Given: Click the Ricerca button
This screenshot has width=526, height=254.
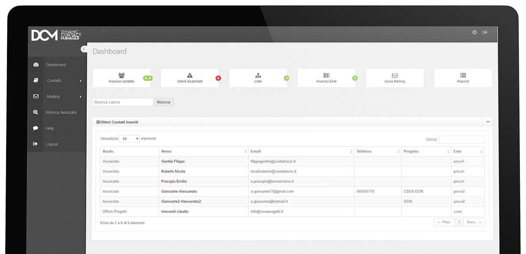Looking at the screenshot, I should 163,102.
